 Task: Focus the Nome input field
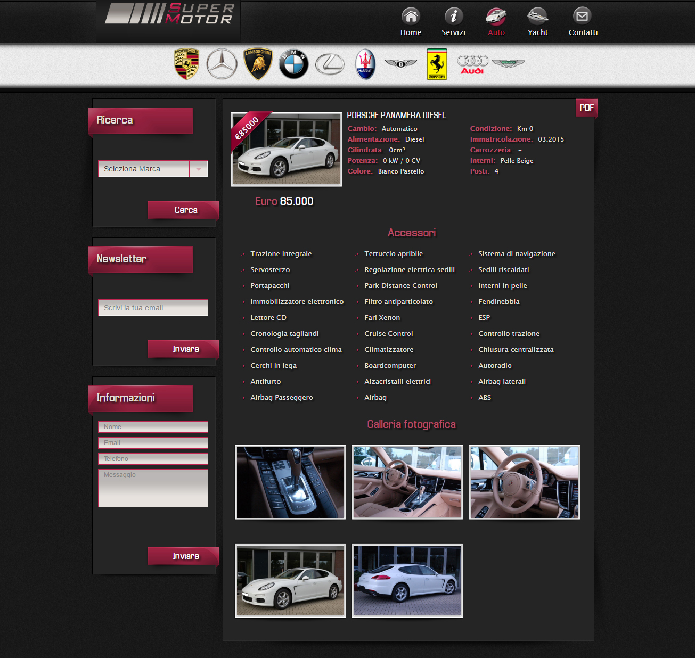(x=153, y=427)
